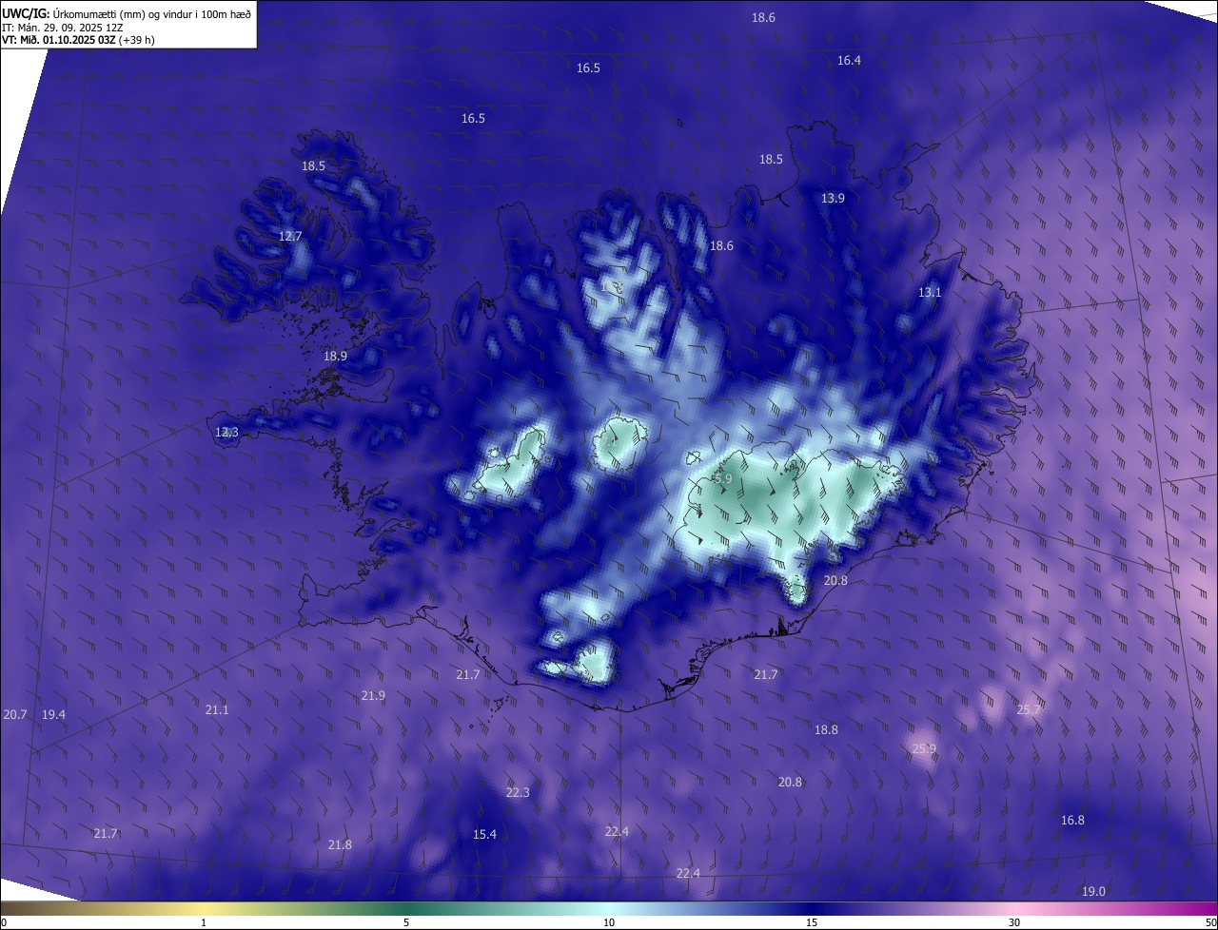Click the 12.7 value in the Westfjords
This screenshot has height=930, width=1218.
290,236
